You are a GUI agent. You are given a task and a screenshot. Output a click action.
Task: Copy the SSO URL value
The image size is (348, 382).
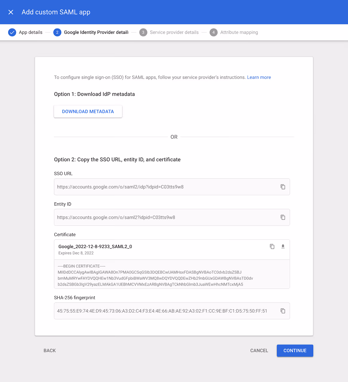click(283, 187)
